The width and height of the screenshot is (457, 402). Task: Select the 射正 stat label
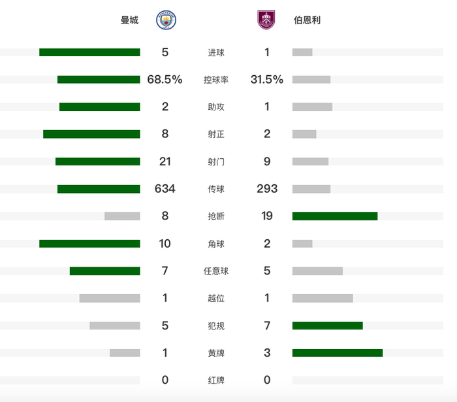pos(216,134)
